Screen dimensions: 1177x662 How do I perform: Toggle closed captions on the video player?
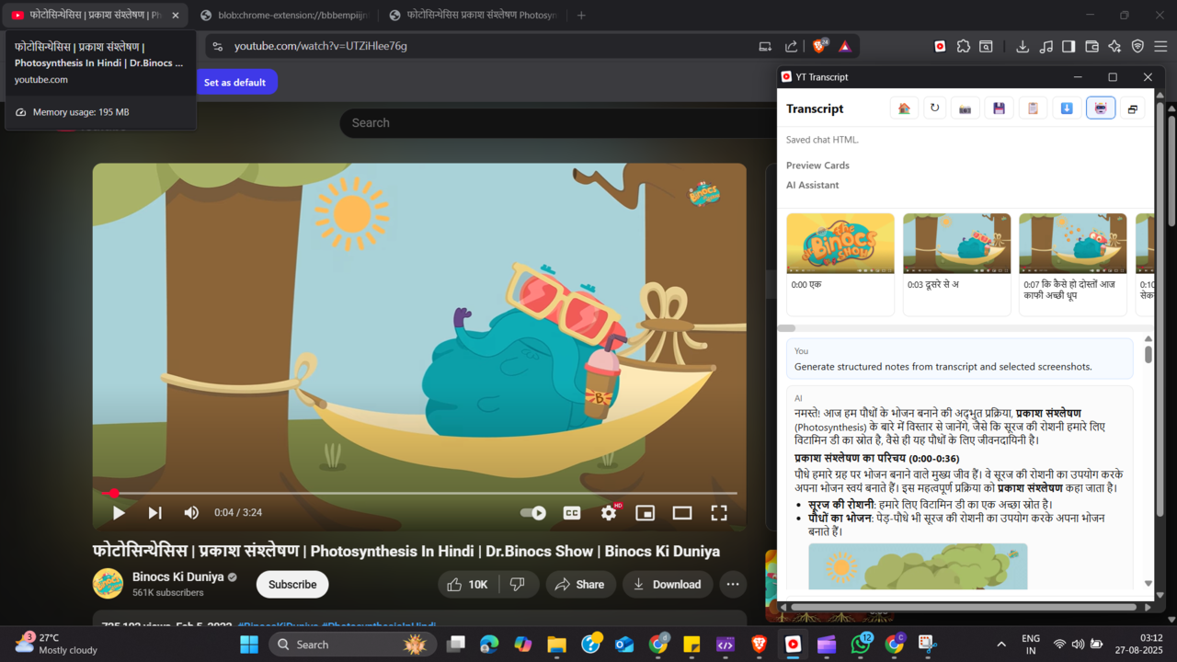pos(571,512)
